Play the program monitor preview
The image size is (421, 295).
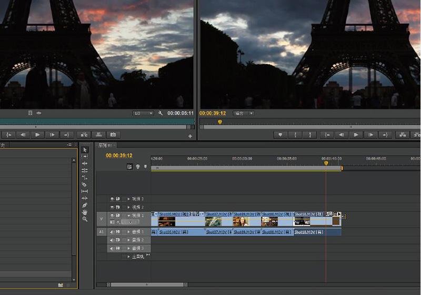coord(356,135)
